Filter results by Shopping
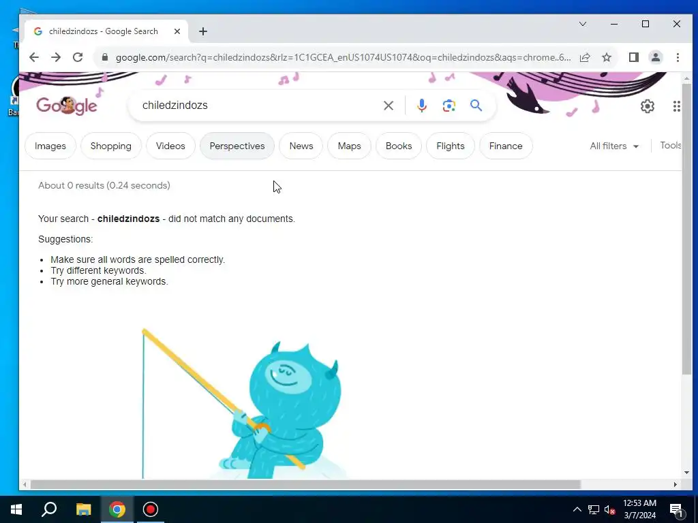 click(111, 146)
